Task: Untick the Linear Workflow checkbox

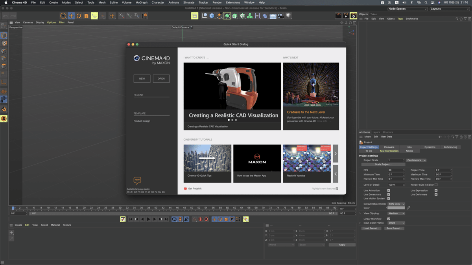Action: click(x=389, y=219)
